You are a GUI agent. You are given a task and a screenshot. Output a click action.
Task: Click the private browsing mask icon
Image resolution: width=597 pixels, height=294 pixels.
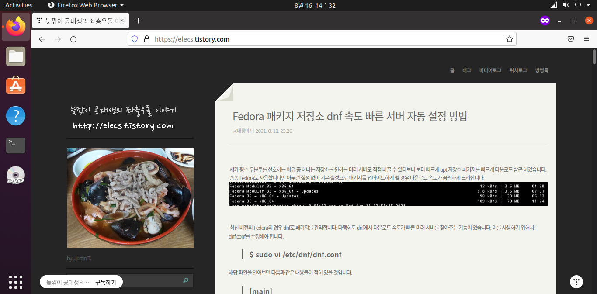point(545,21)
